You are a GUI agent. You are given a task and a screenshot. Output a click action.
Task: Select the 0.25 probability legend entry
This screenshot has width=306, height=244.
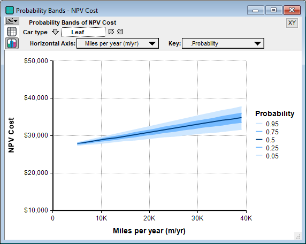267,148
